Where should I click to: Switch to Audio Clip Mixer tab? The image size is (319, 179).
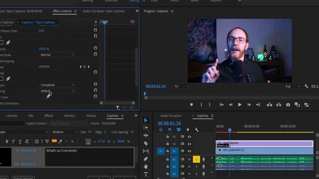104,11
